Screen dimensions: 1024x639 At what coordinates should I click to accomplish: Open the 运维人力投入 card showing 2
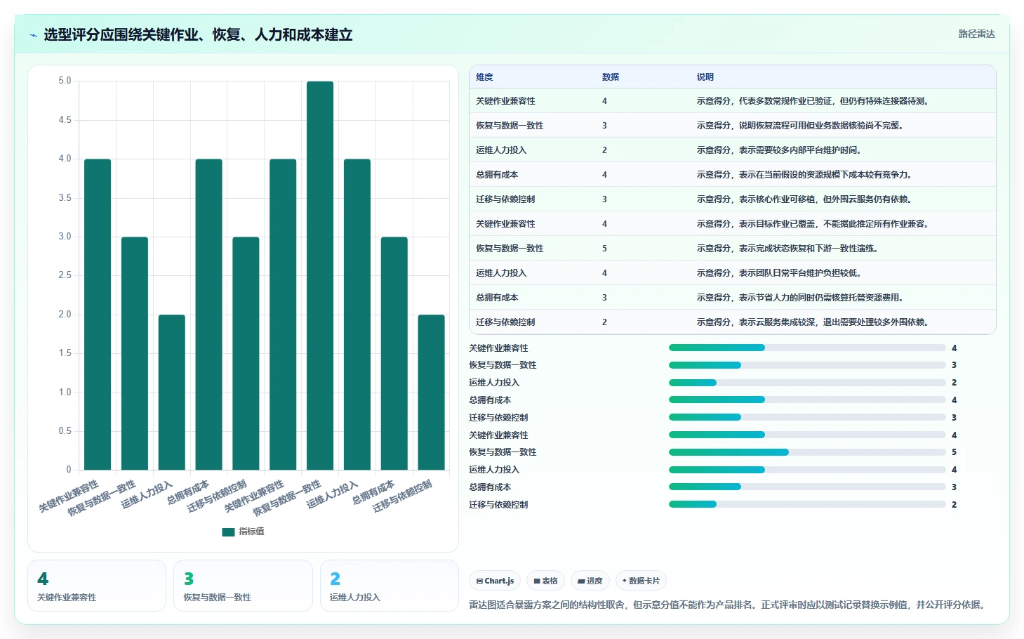[x=390, y=586]
